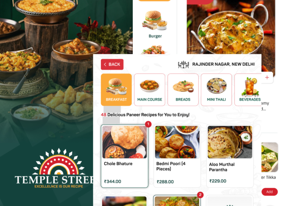Go back using the red BACK button
Screen dimensions: 286x206
click(x=112, y=65)
